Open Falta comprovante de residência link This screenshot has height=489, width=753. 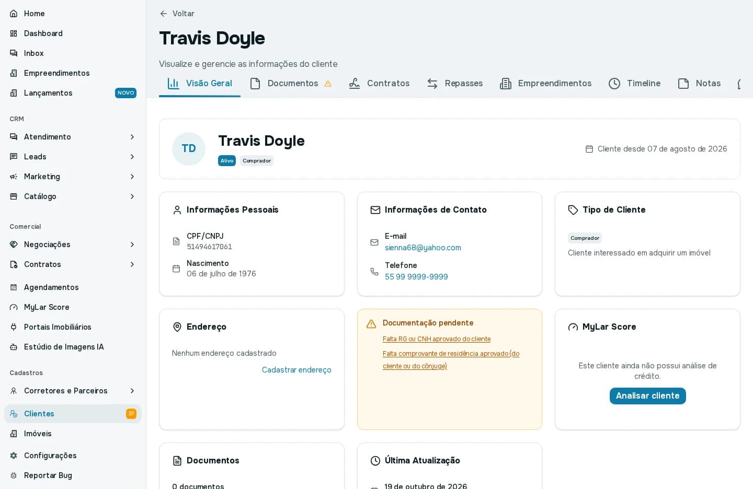pyautogui.click(x=451, y=360)
